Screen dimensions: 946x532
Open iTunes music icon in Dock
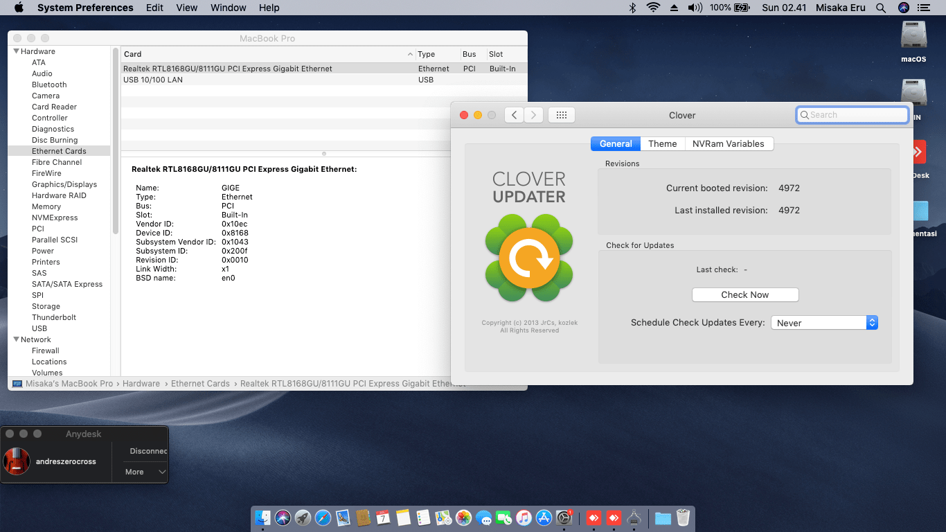(524, 517)
